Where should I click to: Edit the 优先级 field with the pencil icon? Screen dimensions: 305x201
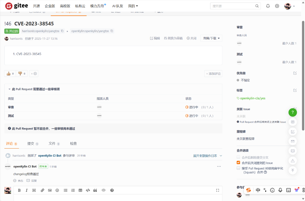click(295, 73)
